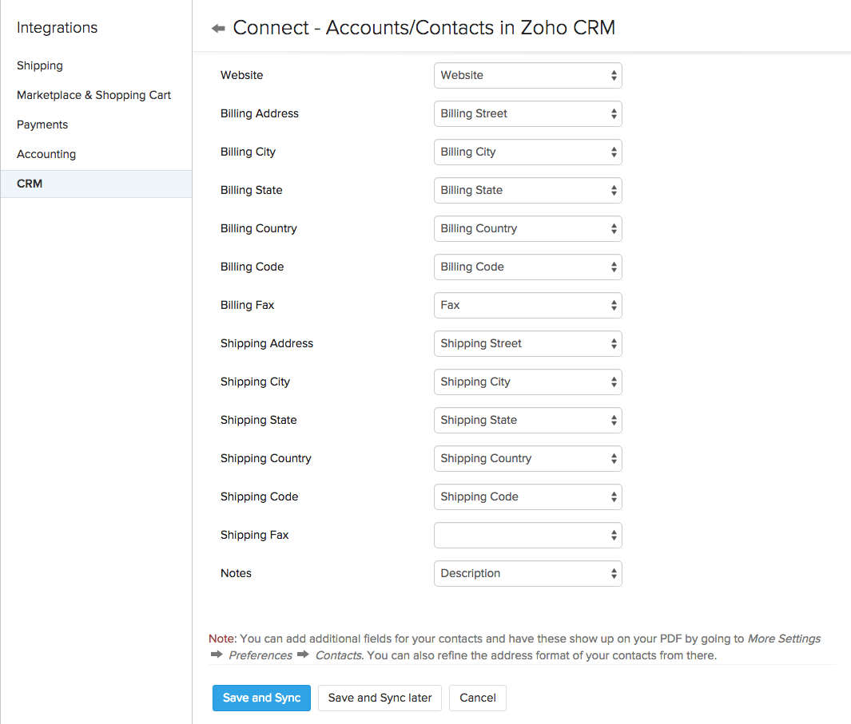Screen dimensions: 851x724
Task: Switch to the Payments section
Action: point(42,124)
